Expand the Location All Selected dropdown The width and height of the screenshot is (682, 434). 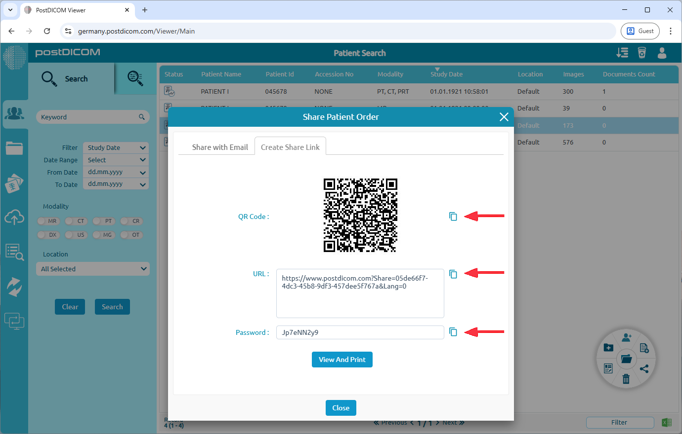(92, 268)
